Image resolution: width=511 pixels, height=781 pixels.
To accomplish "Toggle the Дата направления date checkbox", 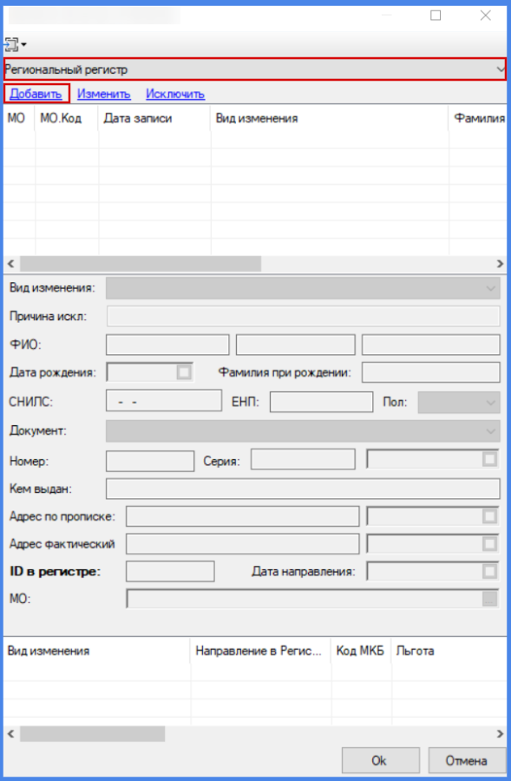I will [x=489, y=571].
